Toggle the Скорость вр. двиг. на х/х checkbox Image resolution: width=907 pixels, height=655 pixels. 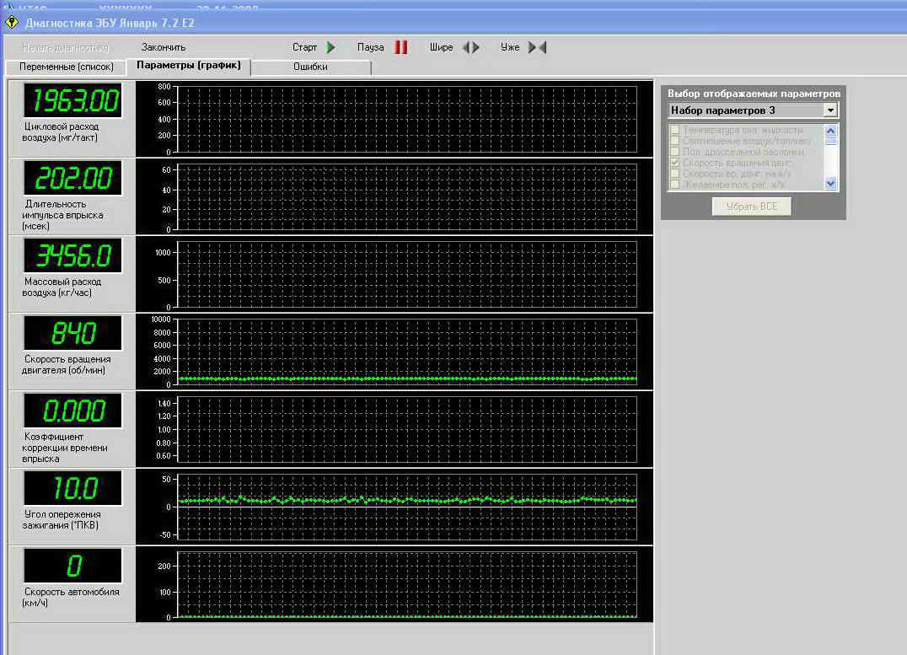pos(674,174)
